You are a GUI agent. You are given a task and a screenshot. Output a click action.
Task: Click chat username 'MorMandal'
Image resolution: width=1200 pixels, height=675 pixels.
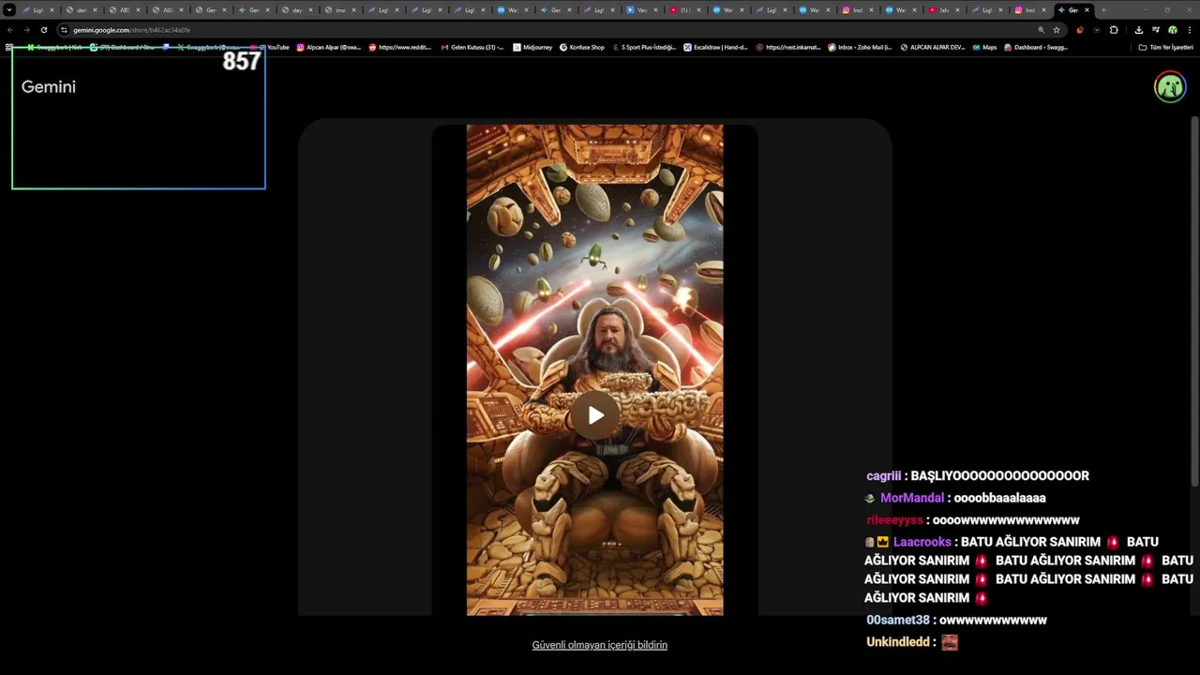pos(912,498)
